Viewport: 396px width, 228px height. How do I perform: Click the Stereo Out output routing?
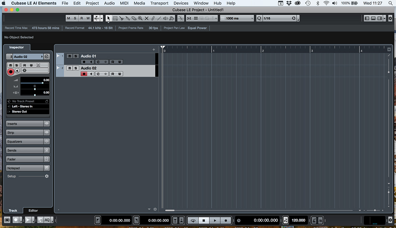point(28,111)
